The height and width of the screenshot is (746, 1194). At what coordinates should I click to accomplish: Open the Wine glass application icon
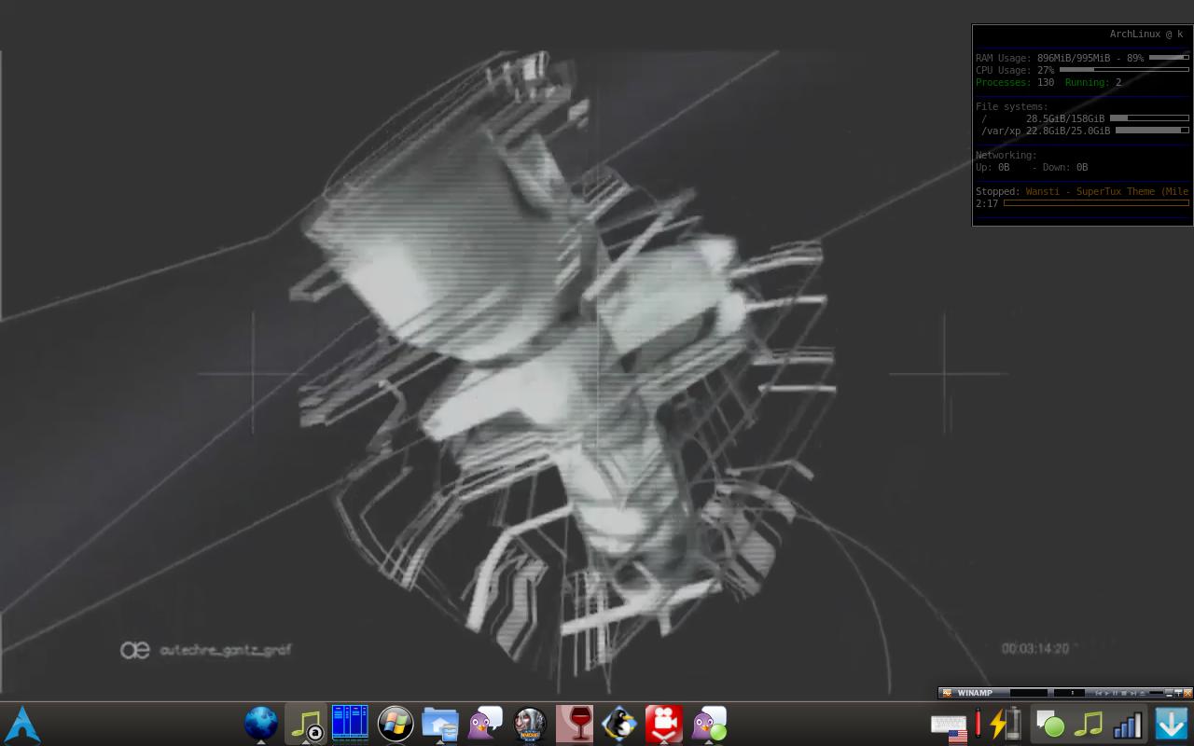pos(575,724)
